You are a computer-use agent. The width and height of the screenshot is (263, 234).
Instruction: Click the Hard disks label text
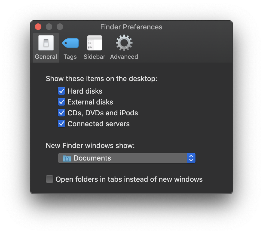(85, 91)
